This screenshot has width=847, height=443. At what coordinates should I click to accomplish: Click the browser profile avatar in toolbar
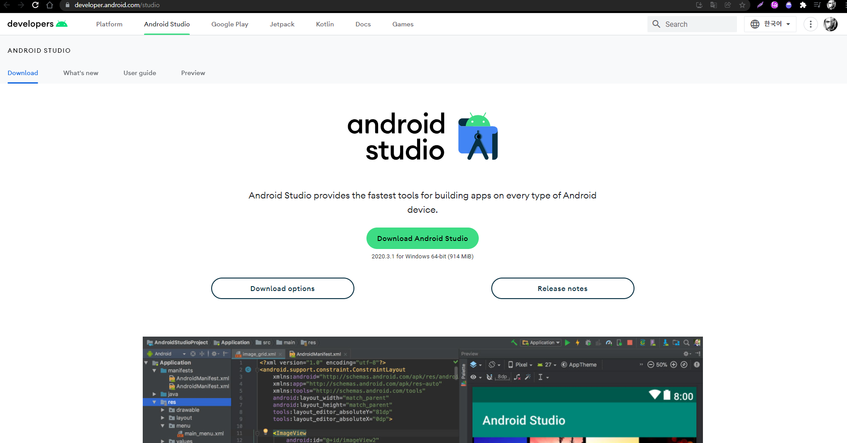point(831,5)
